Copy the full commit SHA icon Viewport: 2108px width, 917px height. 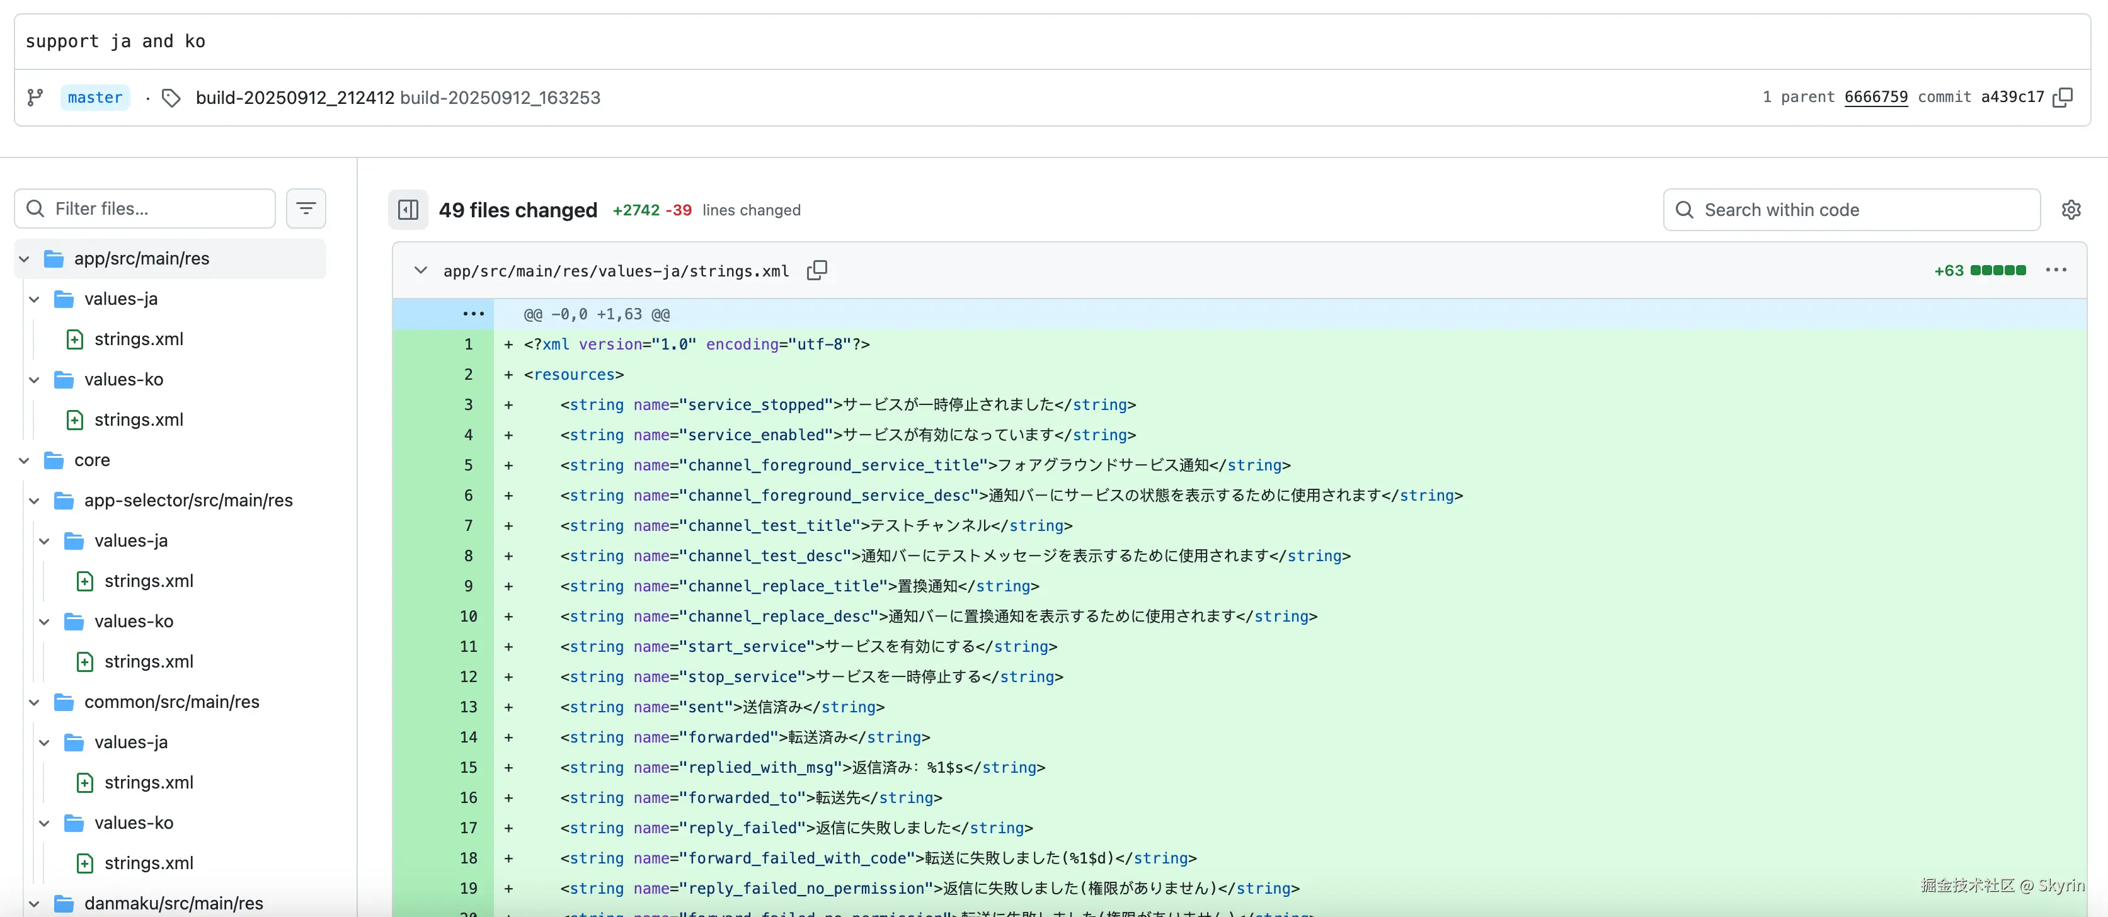2063,98
